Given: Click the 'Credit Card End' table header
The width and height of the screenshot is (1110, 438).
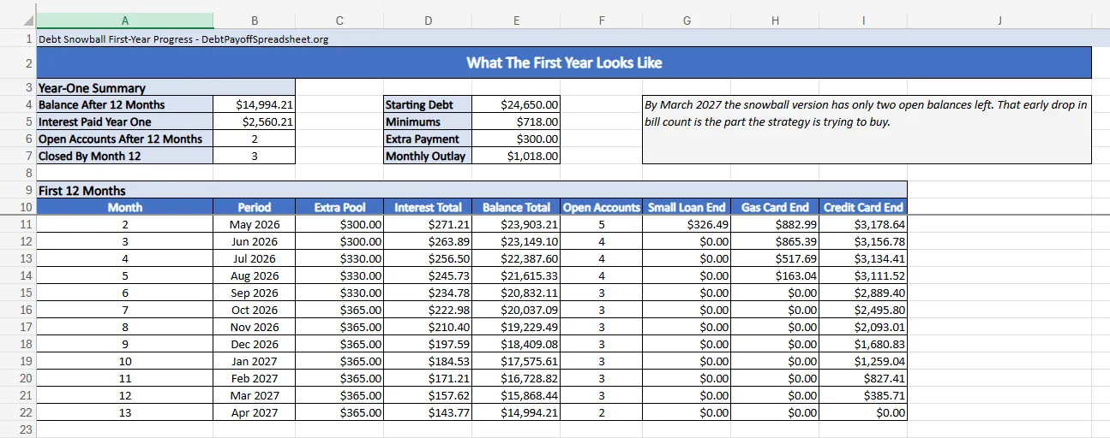Looking at the screenshot, I should (x=863, y=207).
